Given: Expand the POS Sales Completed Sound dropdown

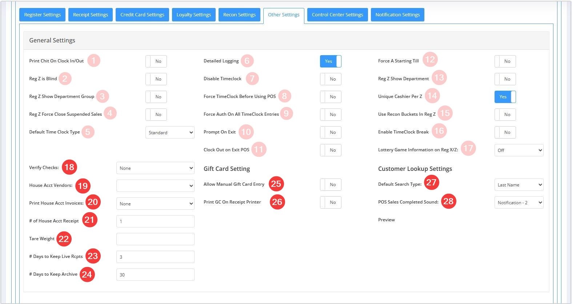Looking at the screenshot, I should click(519, 202).
